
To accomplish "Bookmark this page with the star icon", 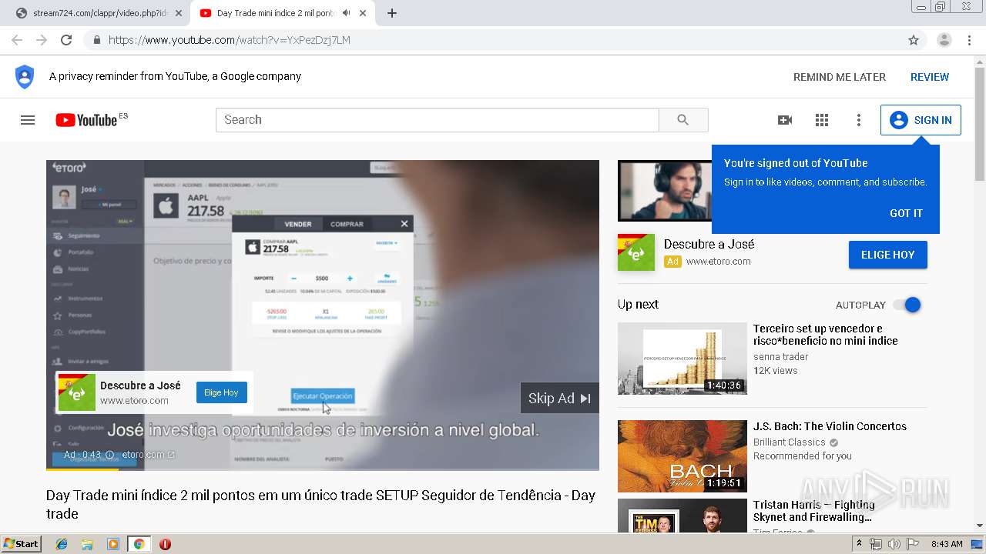I will 914,40.
